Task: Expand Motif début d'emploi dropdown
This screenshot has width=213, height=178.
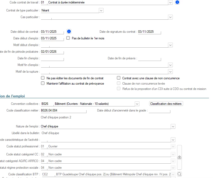Action: 170,45
